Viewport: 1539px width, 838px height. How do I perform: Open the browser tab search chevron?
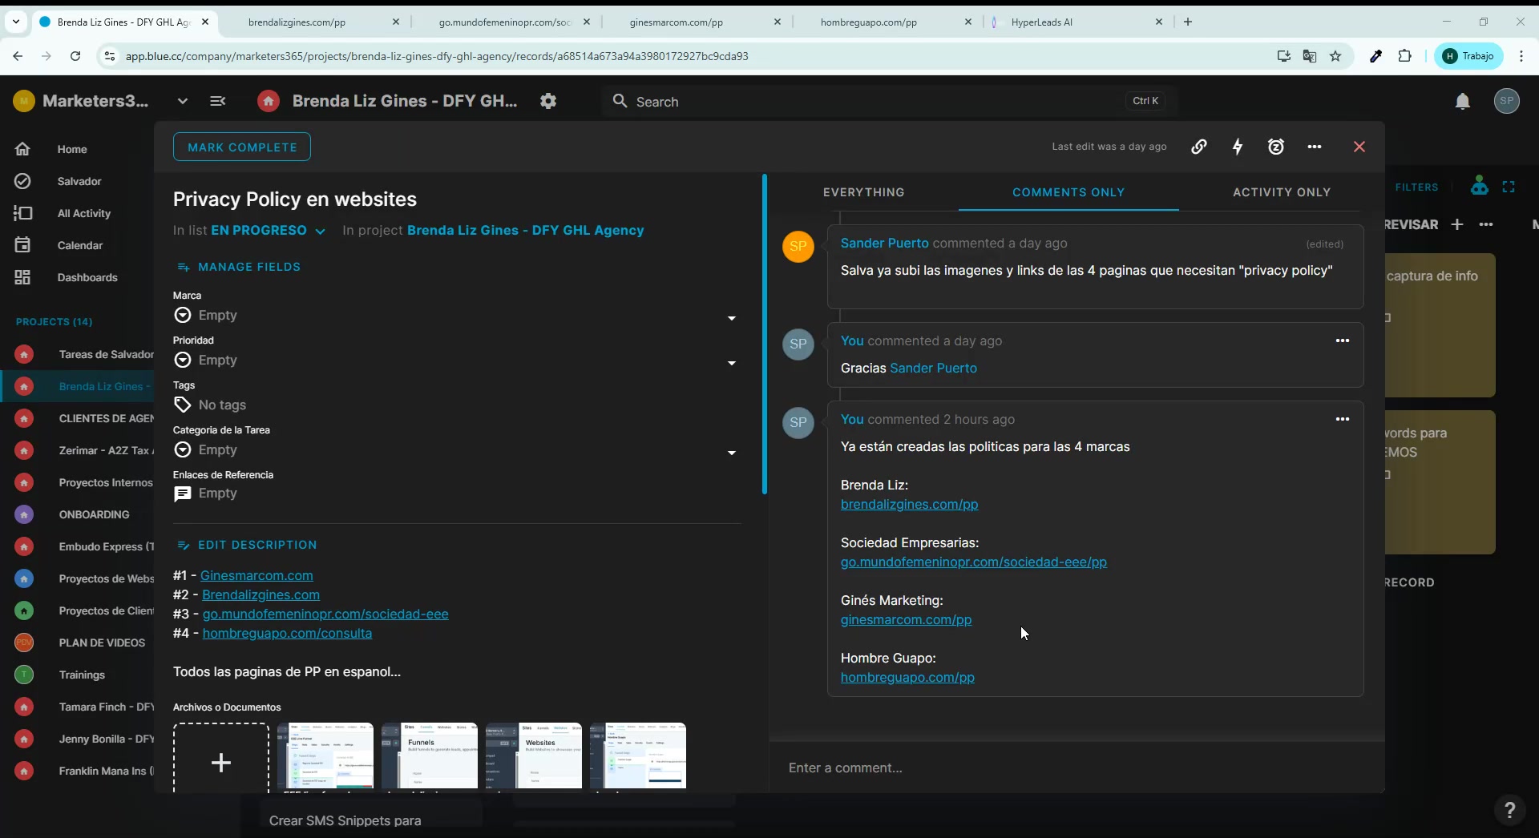tap(16, 22)
